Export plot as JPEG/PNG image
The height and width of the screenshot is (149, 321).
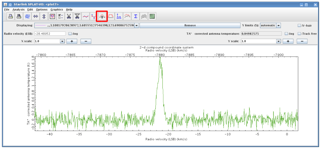click(27, 16)
